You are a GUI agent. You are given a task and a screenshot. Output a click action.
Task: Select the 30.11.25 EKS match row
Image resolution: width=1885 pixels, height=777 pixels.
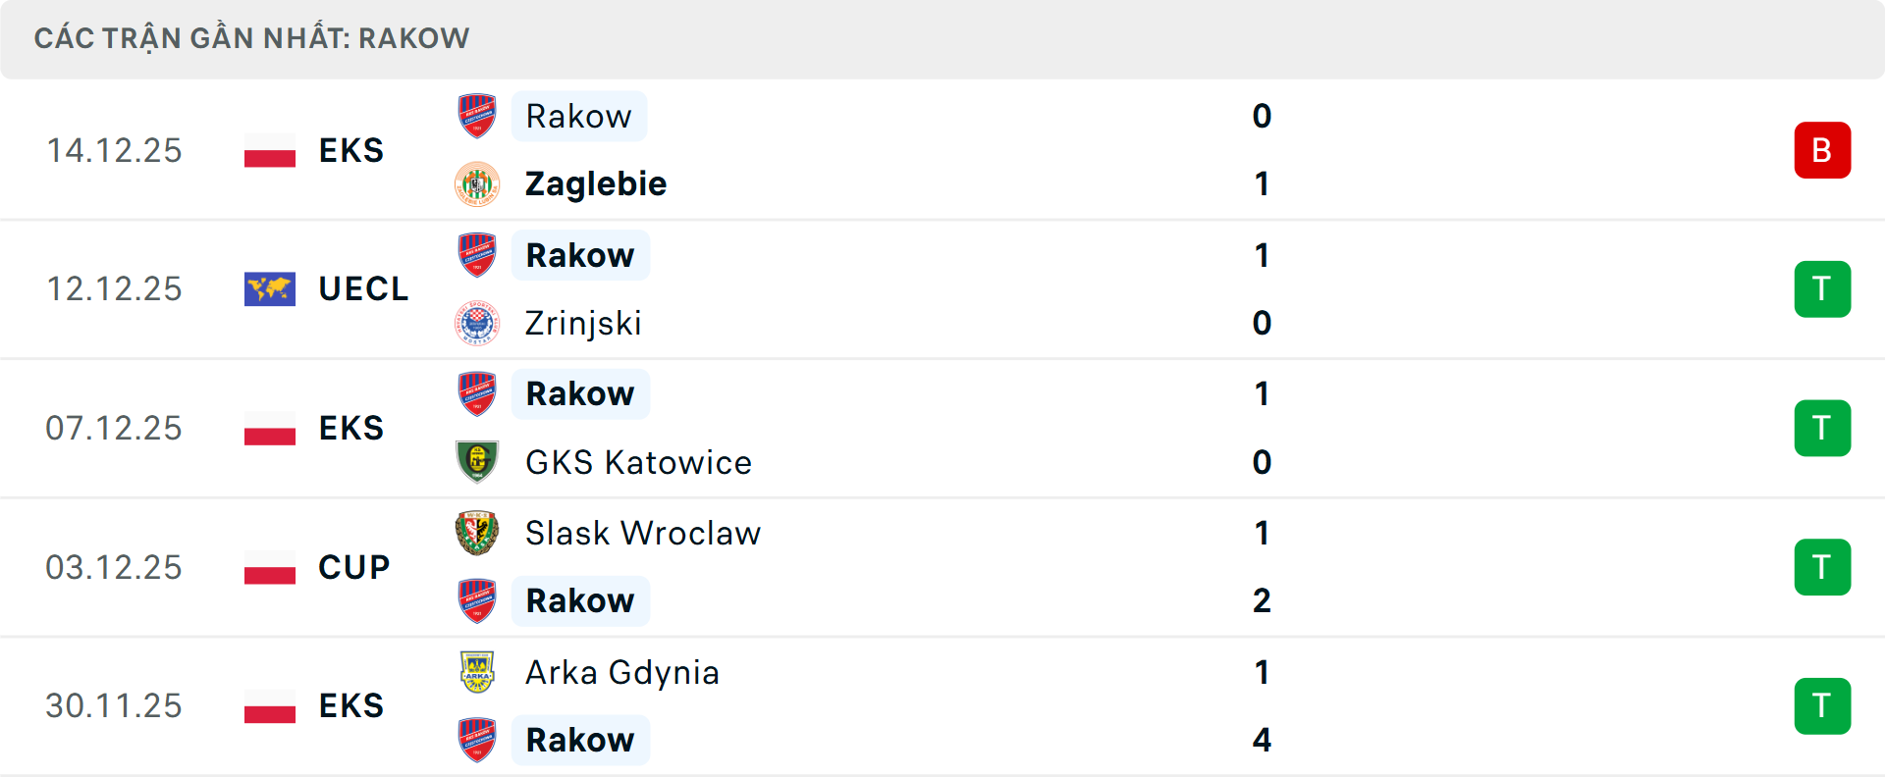[x=942, y=706]
